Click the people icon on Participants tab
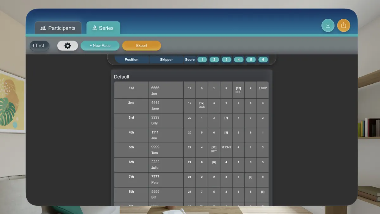Viewport: 380px width, 214px height. pyautogui.click(x=43, y=28)
